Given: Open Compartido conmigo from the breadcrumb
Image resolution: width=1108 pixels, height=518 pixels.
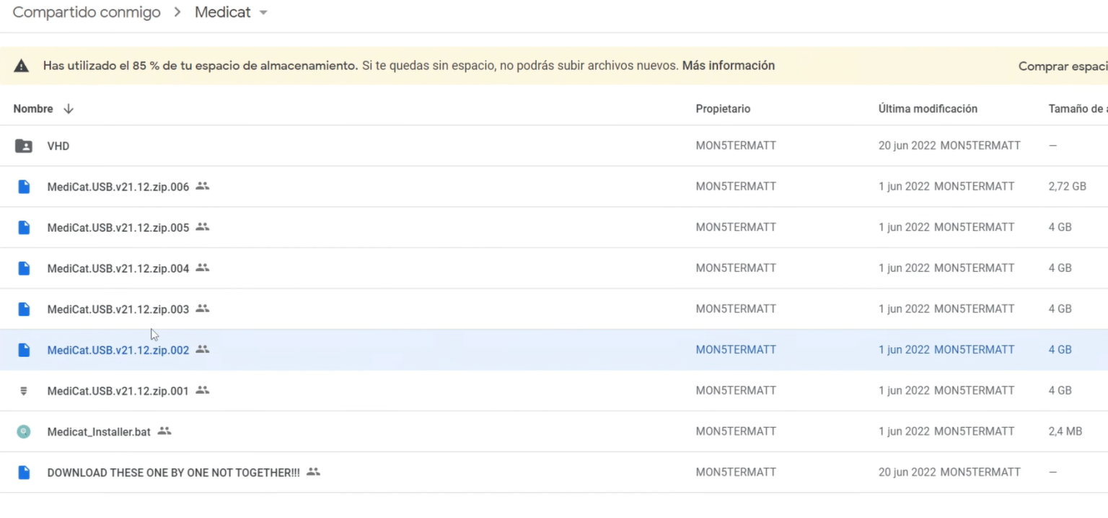Looking at the screenshot, I should pyautogui.click(x=86, y=12).
